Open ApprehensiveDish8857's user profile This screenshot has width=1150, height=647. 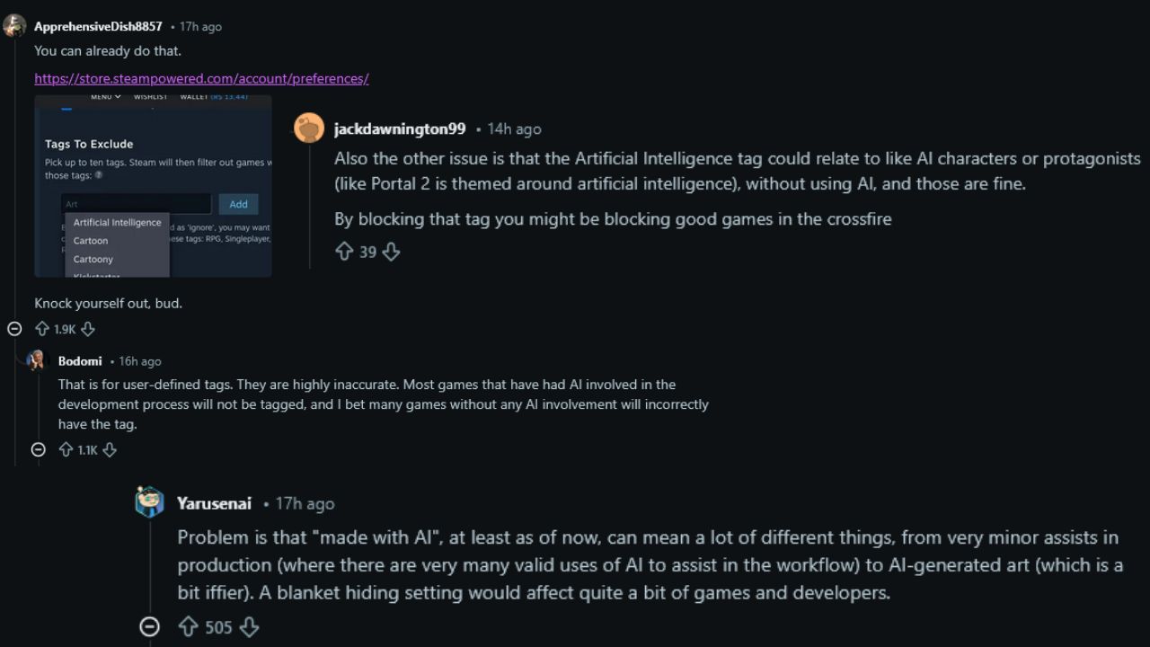98,26
